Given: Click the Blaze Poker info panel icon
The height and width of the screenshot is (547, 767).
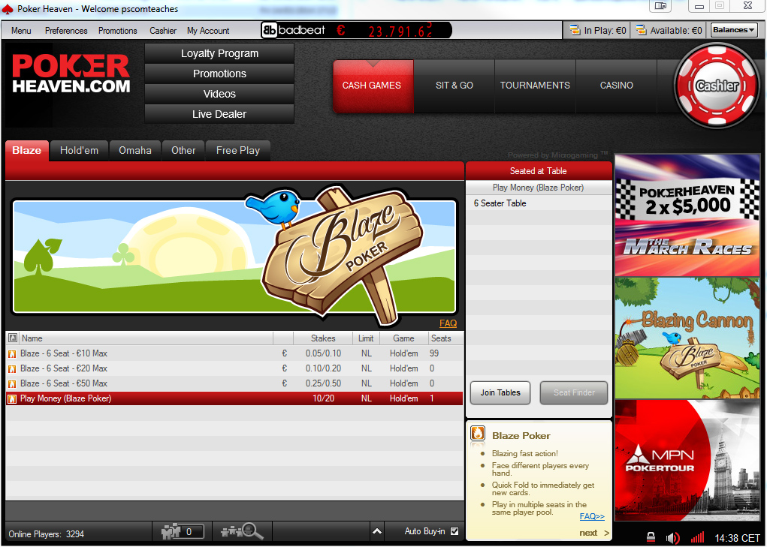Looking at the screenshot, I should click(x=478, y=434).
